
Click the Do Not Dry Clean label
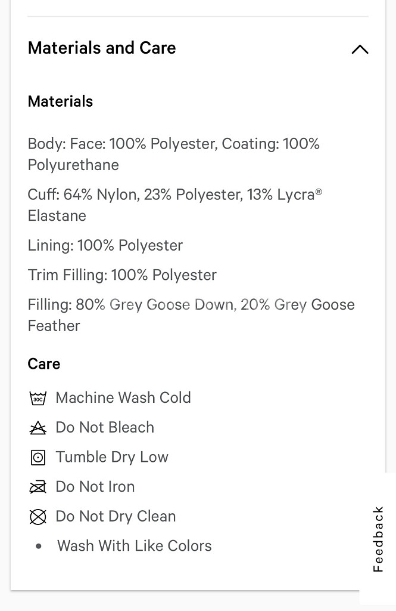(x=116, y=516)
